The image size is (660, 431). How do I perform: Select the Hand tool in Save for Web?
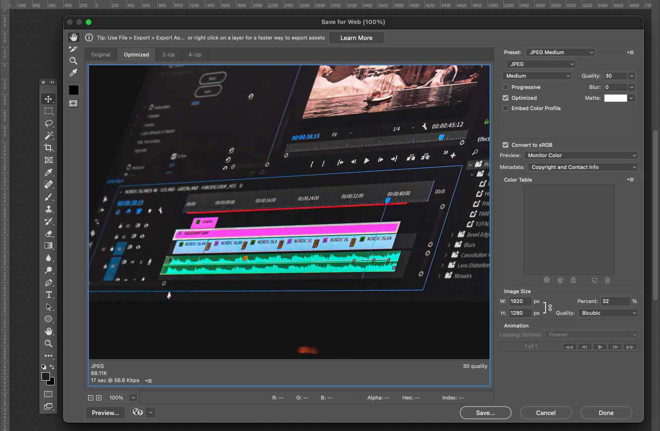(73, 37)
